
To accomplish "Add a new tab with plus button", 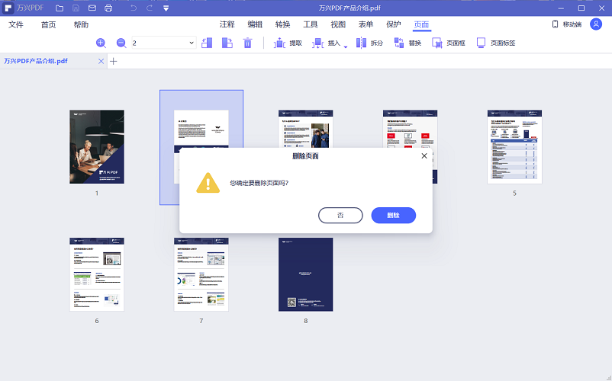I will (114, 61).
